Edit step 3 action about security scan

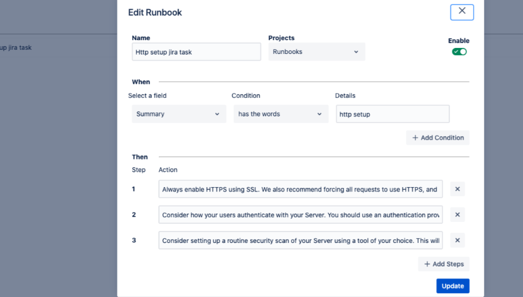(x=301, y=241)
